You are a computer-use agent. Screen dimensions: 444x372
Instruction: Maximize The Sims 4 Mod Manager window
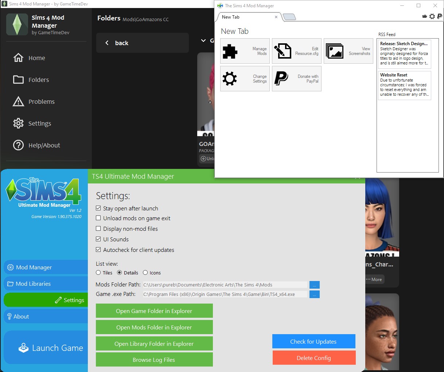418,5
